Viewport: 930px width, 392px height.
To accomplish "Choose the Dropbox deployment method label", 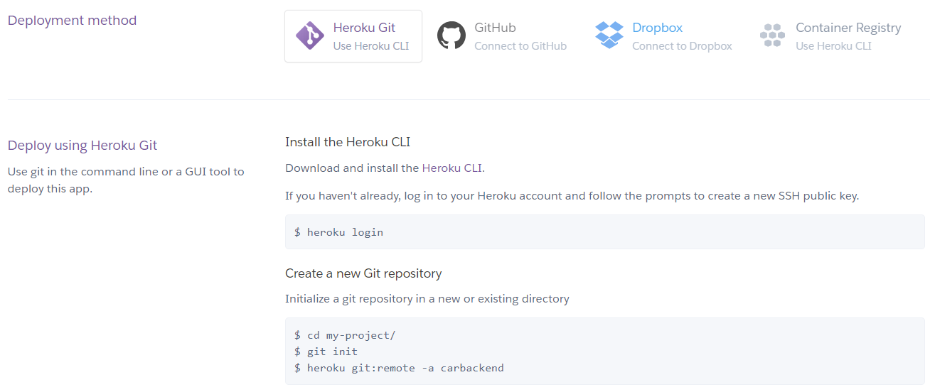I will (658, 28).
